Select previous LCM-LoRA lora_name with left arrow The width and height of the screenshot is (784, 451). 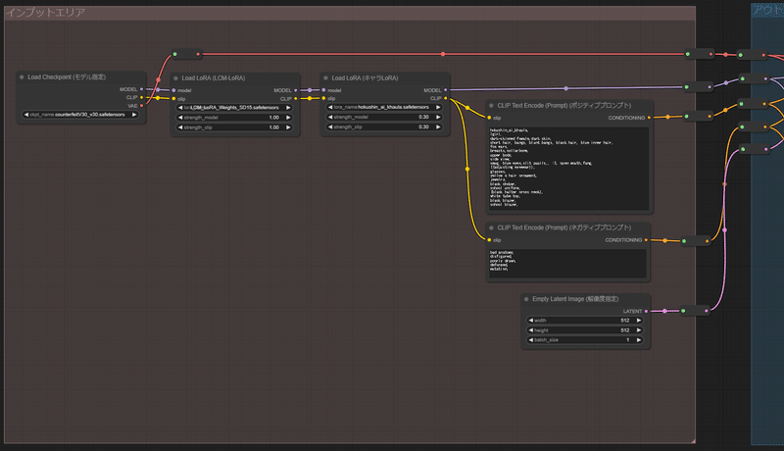pos(180,108)
